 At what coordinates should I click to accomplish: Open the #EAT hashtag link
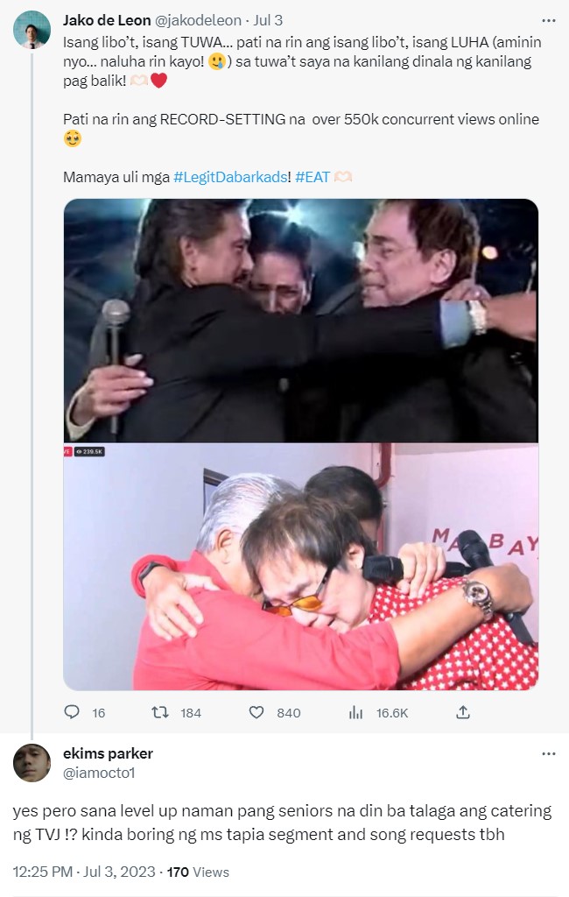click(x=313, y=177)
